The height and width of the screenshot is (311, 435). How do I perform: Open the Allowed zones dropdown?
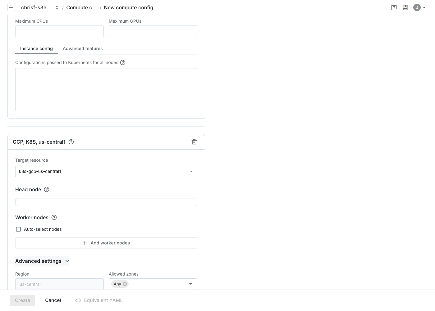click(153, 284)
